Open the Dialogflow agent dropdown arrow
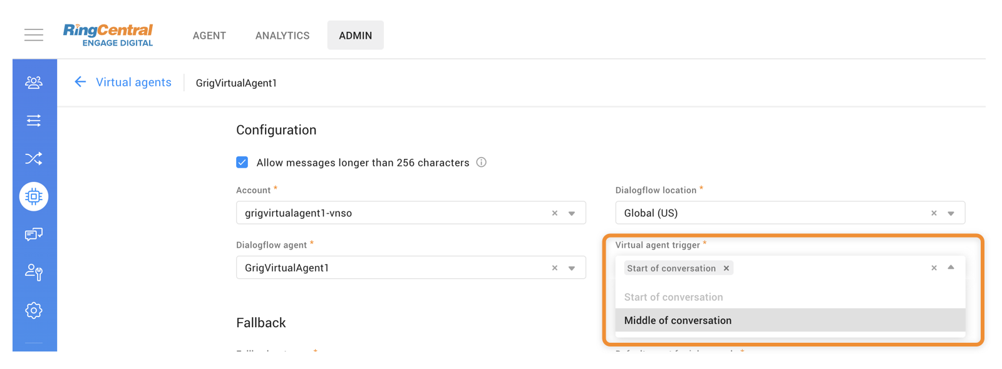Image resolution: width=1002 pixels, height=369 pixels. point(572,268)
